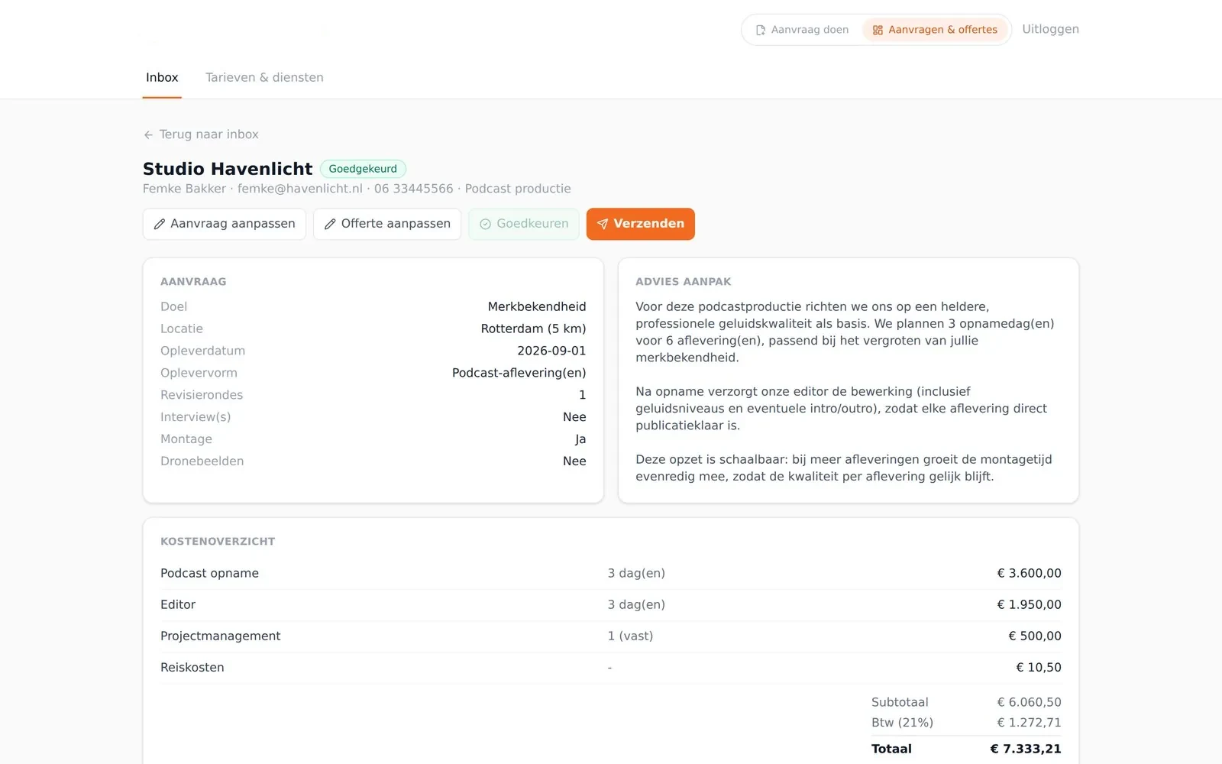Click the document icon next to Aanvraag doen
This screenshot has width=1222, height=764.
pyautogui.click(x=761, y=30)
